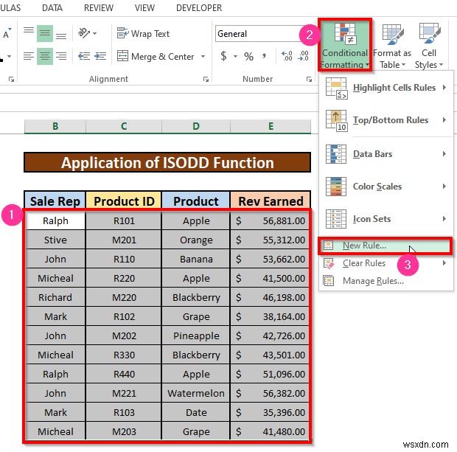This screenshot has width=457, height=452.
Task: Switch to the DATA ribbon tab
Action: tap(52, 8)
